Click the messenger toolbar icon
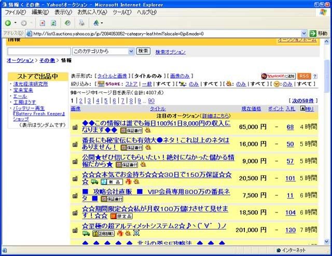The height and width of the screenshot is (256, 332). [x=96, y=23]
